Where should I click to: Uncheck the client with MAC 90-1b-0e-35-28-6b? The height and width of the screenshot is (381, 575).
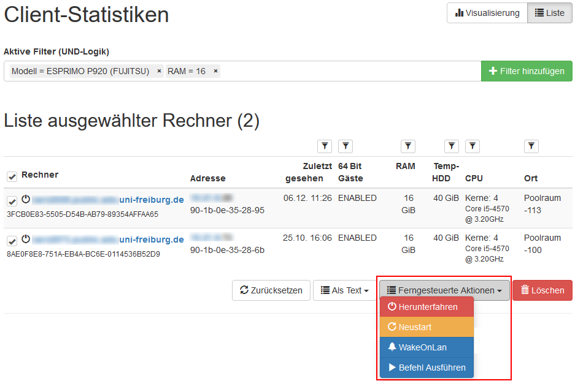pyautogui.click(x=12, y=241)
